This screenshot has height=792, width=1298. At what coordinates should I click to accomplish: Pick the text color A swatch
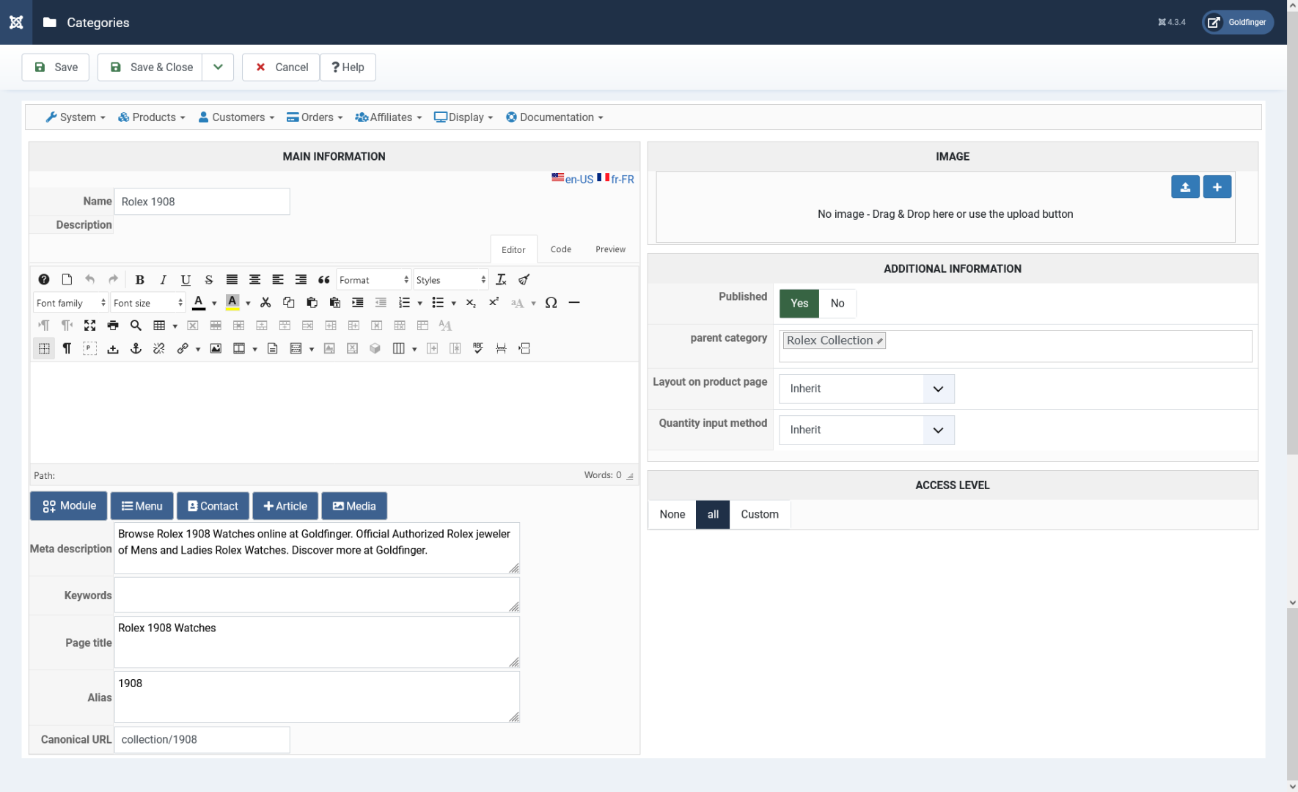[x=199, y=303]
